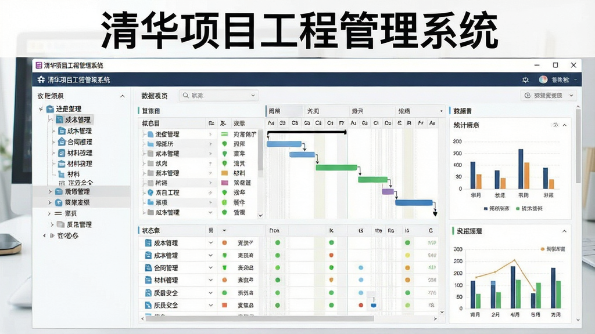
Task: Click the green double-bar icon in the first task row
Action: click(224, 134)
